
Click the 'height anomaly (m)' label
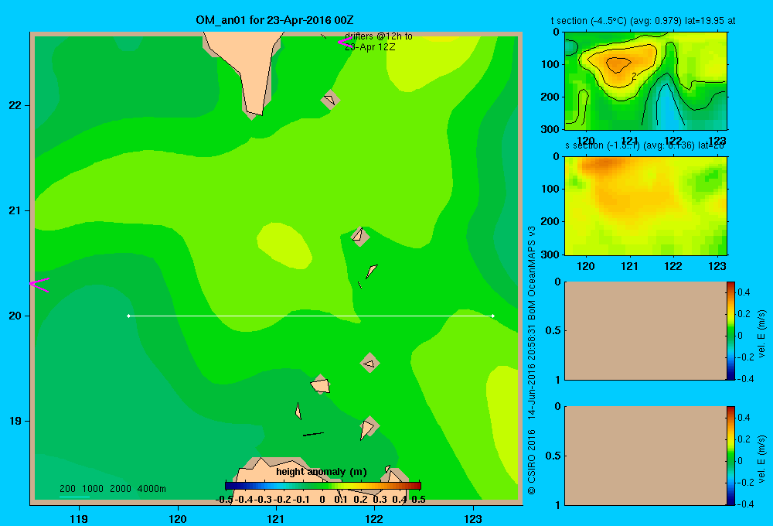click(322, 472)
